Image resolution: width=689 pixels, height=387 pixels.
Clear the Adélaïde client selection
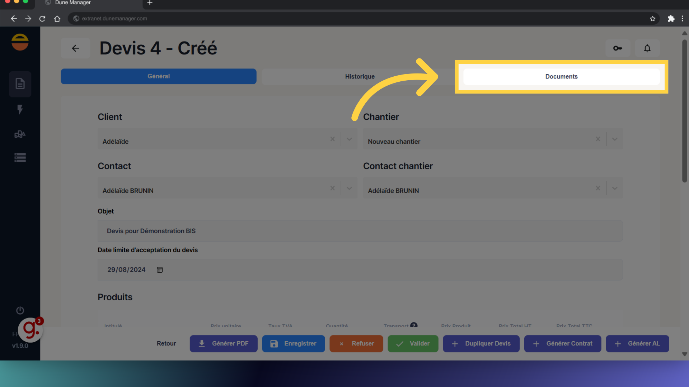[332, 139]
